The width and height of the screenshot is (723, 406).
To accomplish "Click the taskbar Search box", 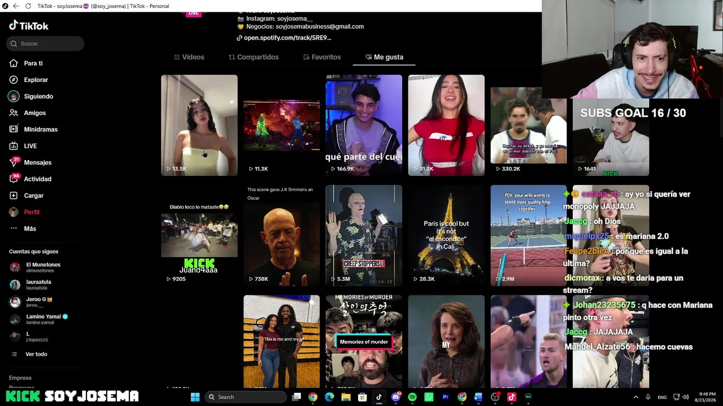I will (246, 397).
